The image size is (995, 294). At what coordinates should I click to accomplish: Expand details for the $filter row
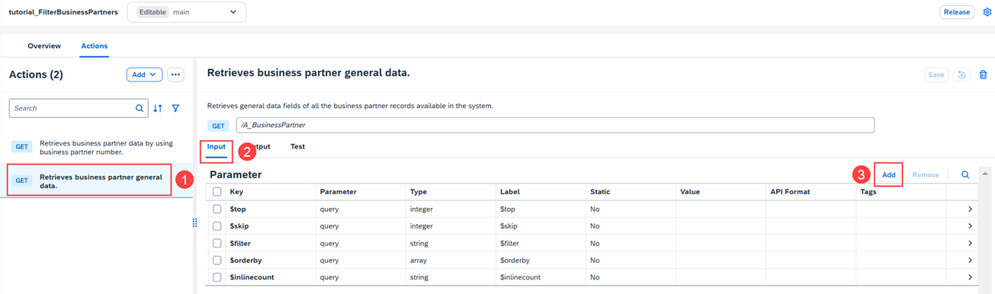(970, 243)
